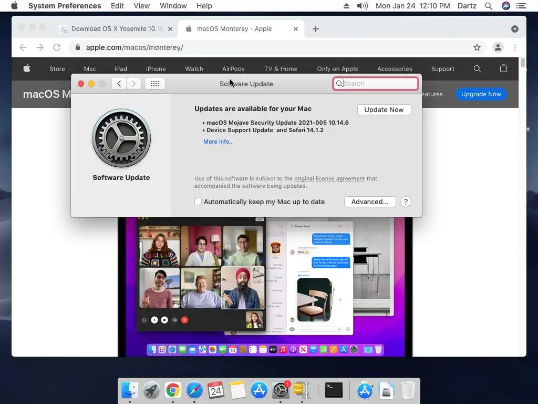
Task: Open Google Chrome in the Dock
Action: click(x=173, y=390)
